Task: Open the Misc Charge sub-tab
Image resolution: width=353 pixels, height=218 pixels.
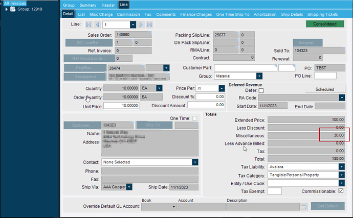Action: click(101, 14)
